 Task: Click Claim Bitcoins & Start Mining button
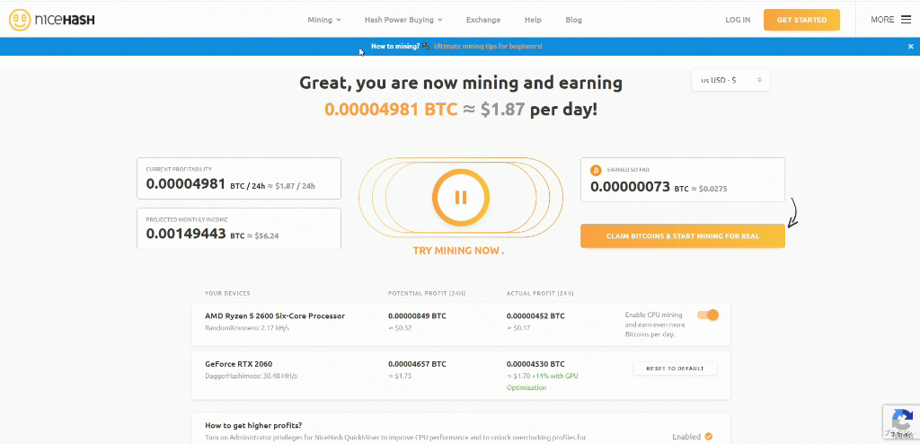(x=682, y=236)
